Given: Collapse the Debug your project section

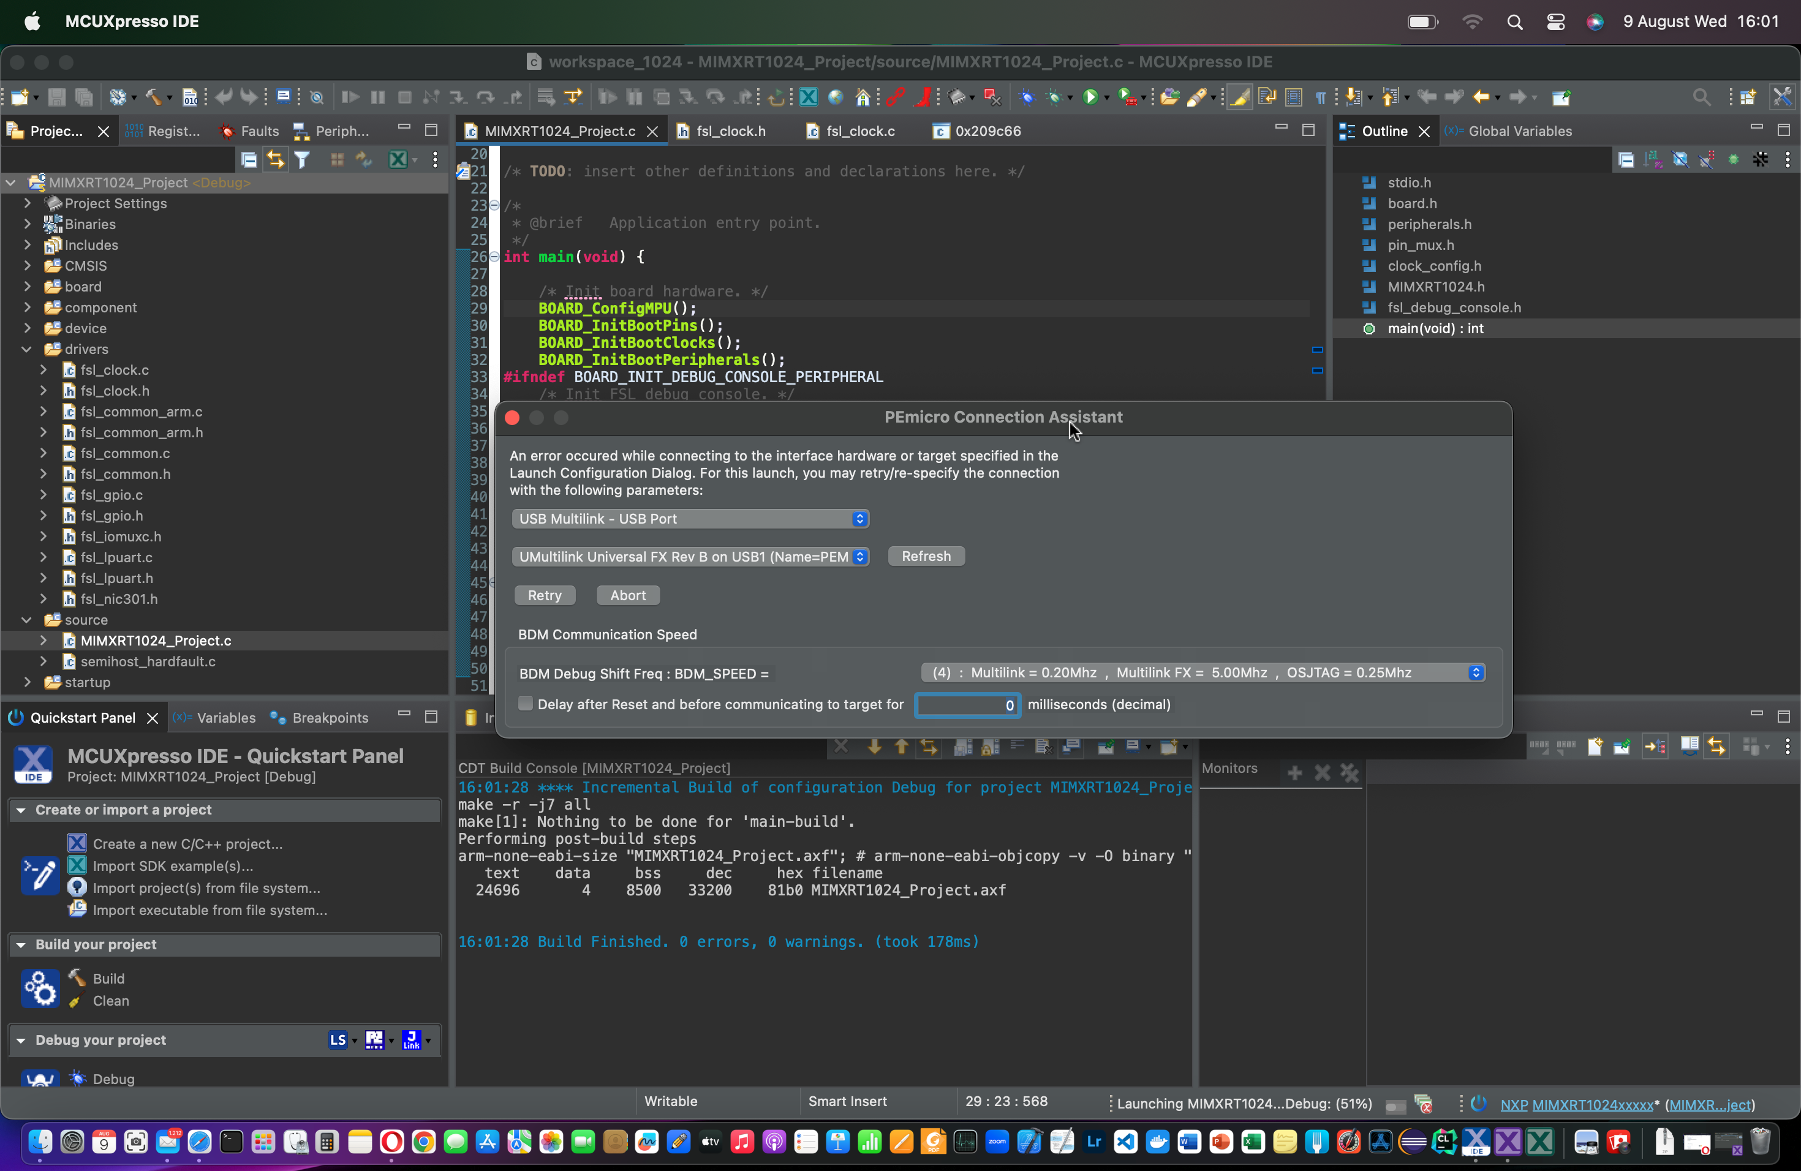Looking at the screenshot, I should 21,1040.
